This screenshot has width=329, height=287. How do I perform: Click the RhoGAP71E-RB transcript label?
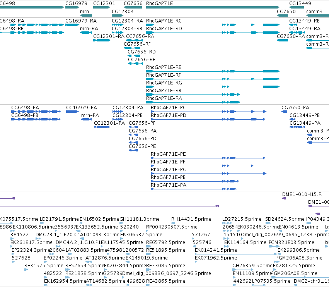pos(164,91)
